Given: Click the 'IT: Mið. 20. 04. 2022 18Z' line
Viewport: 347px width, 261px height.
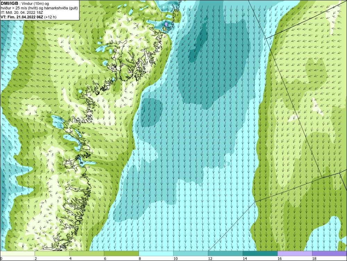Looking at the screenshot, I should click(x=22, y=12).
